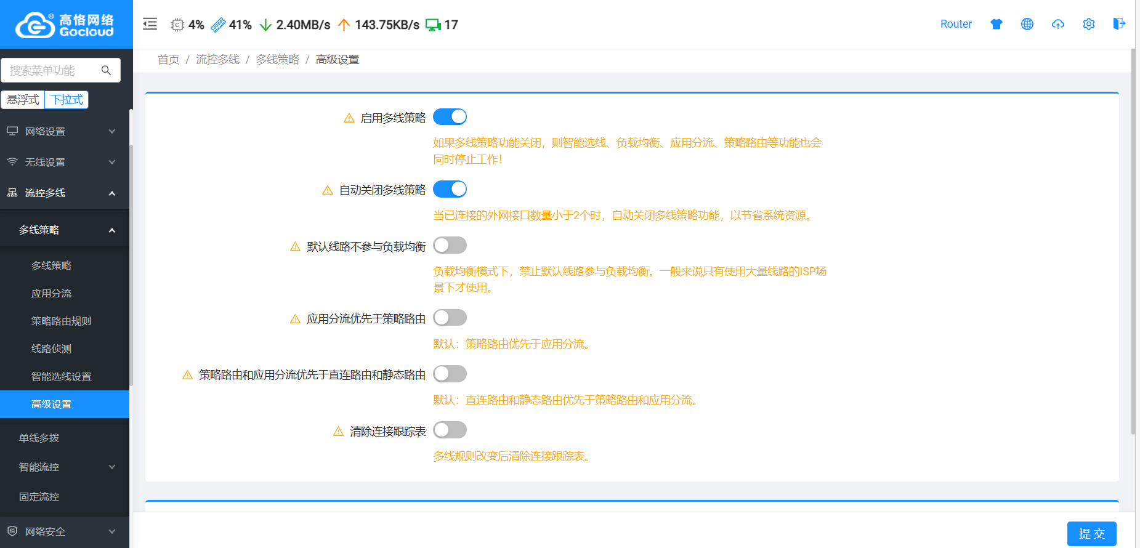1140x548 pixels.
Task: Select the 高级设置 menu item
Action: pyautogui.click(x=65, y=404)
